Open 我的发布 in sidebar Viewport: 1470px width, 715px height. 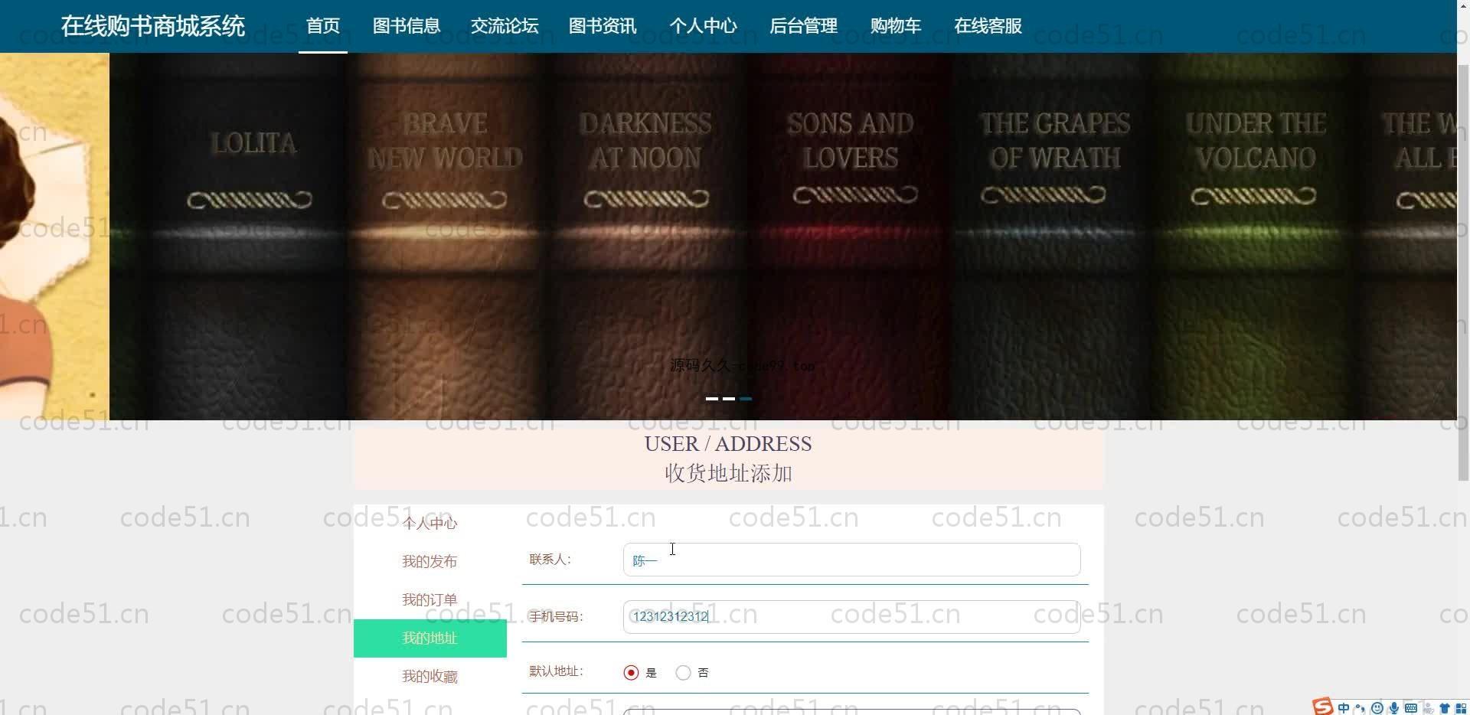[x=430, y=562]
